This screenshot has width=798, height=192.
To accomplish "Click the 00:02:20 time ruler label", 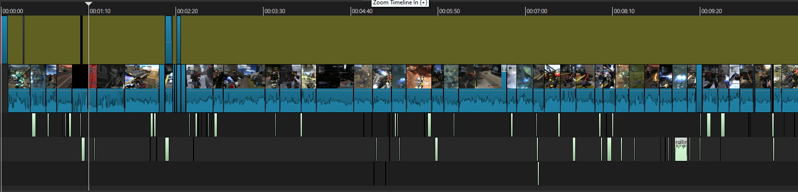I will pyautogui.click(x=187, y=11).
